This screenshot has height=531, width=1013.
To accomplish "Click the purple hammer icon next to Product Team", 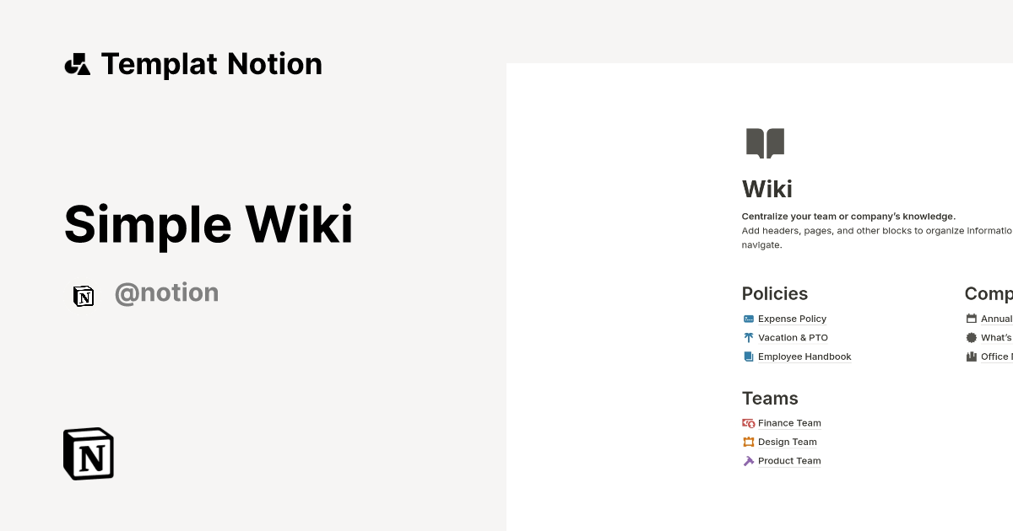I will point(748,460).
